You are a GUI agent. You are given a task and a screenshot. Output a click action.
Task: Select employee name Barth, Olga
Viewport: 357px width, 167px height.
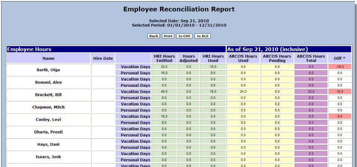coord(48,70)
